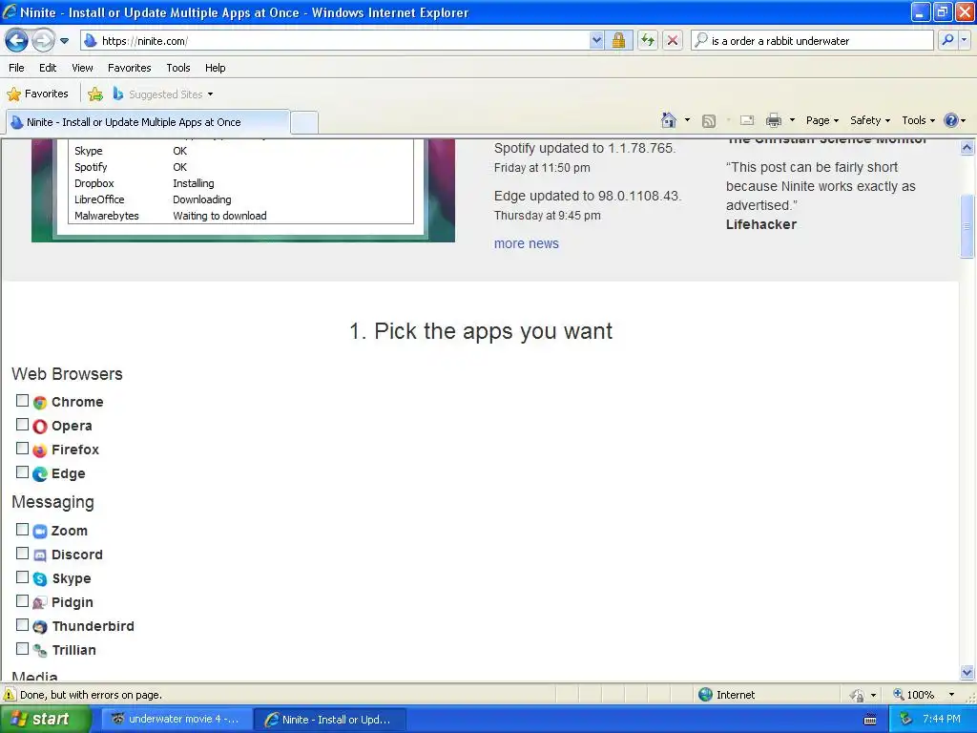977x733 pixels.
Task: Open the Safety dropdown menu
Action: [870, 120]
